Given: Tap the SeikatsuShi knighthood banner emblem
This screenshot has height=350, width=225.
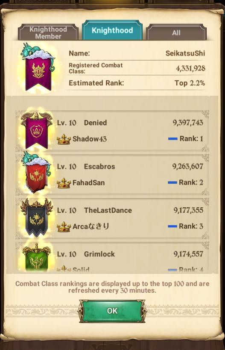Looking at the screenshot, I should 38,67.
